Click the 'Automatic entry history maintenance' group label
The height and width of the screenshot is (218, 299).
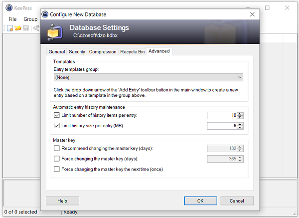89,107
